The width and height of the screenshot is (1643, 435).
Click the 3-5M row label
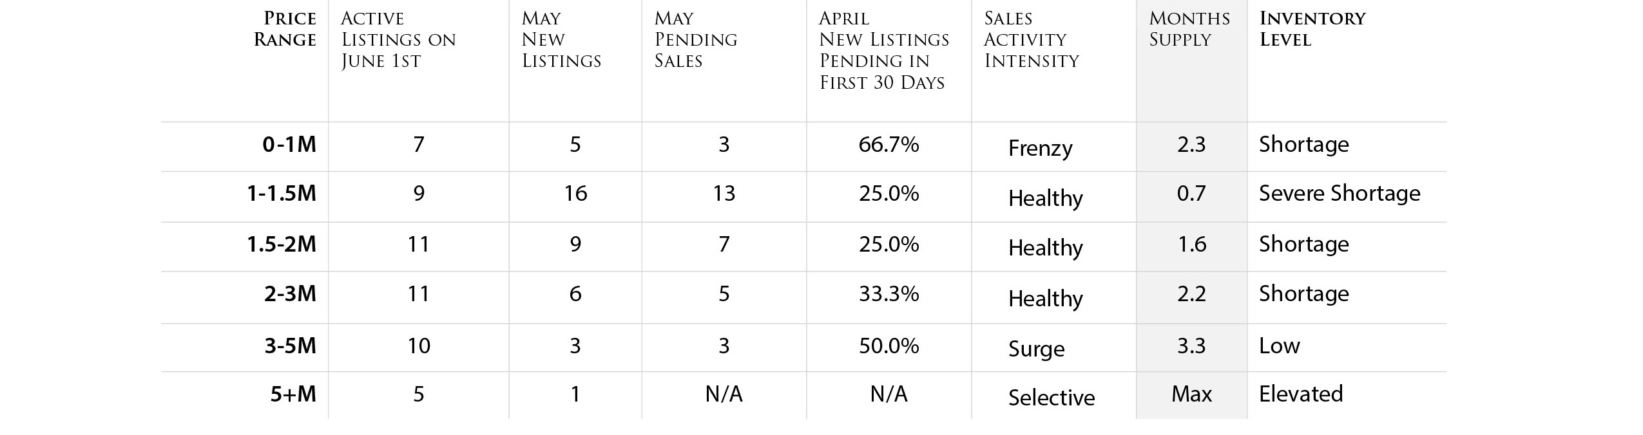(x=290, y=346)
